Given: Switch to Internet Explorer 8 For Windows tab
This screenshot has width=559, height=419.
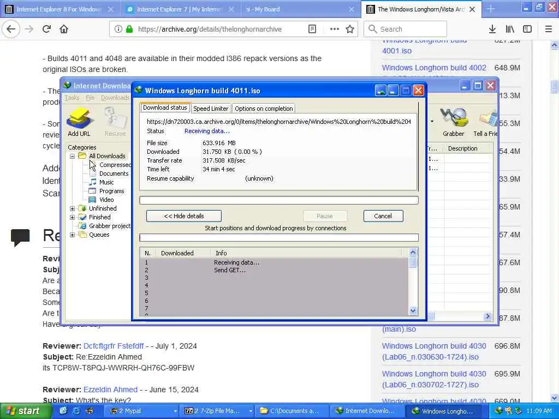Looking at the screenshot, I should [x=59, y=9].
